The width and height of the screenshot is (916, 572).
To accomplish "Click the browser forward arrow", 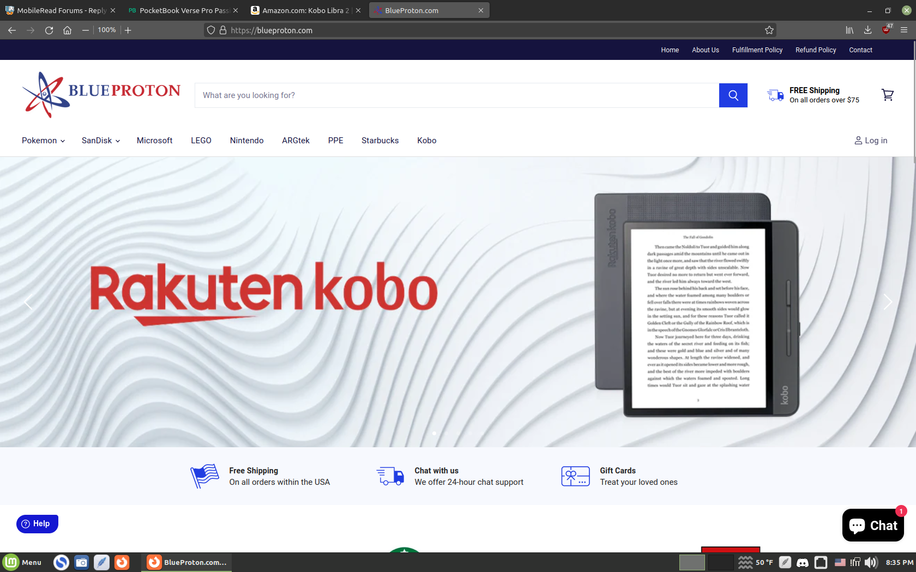I will (x=31, y=30).
